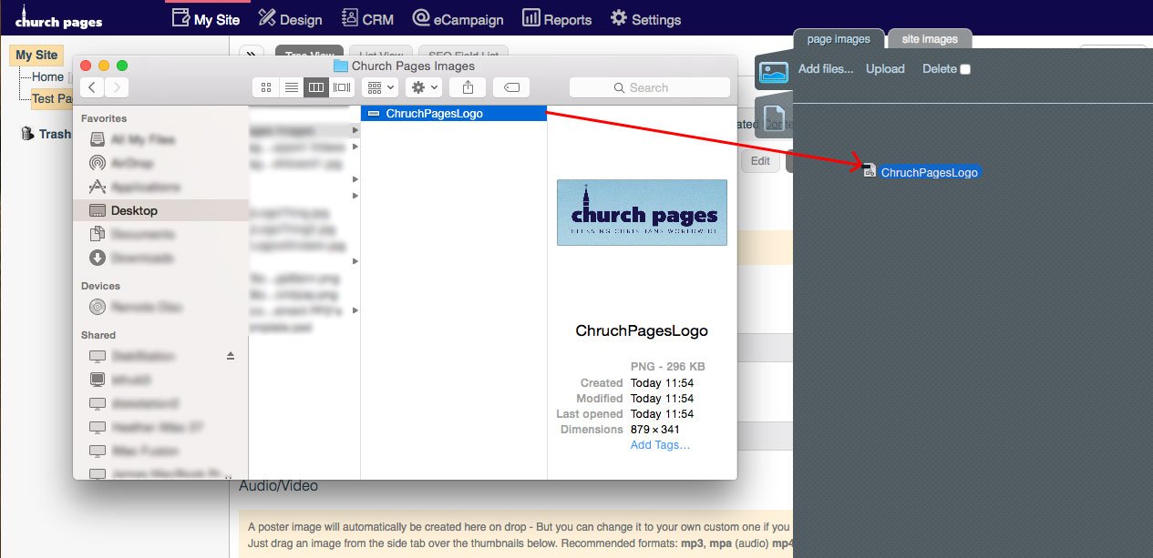The image size is (1153, 558).
Task: Switch Finder to icon view
Action: (x=266, y=87)
